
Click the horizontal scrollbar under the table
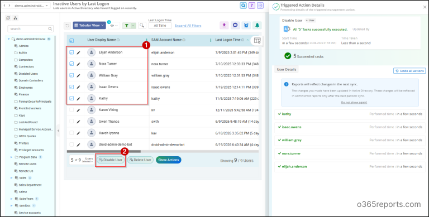pyautogui.click(x=104, y=151)
